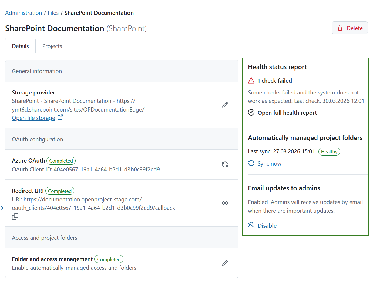Select the Details tab
Screen dimensions: 373x287
(x=20, y=46)
